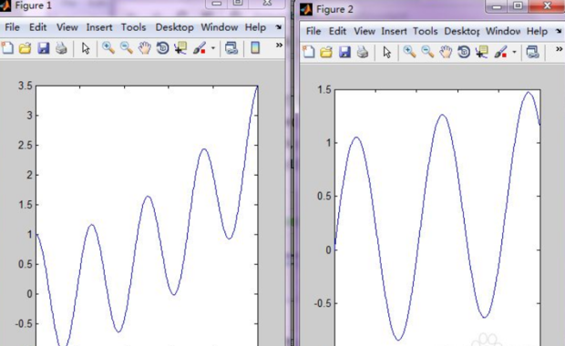Screen dimensions: 565x346
Task: Open Window menu in Figure 1
Action: 220,27
